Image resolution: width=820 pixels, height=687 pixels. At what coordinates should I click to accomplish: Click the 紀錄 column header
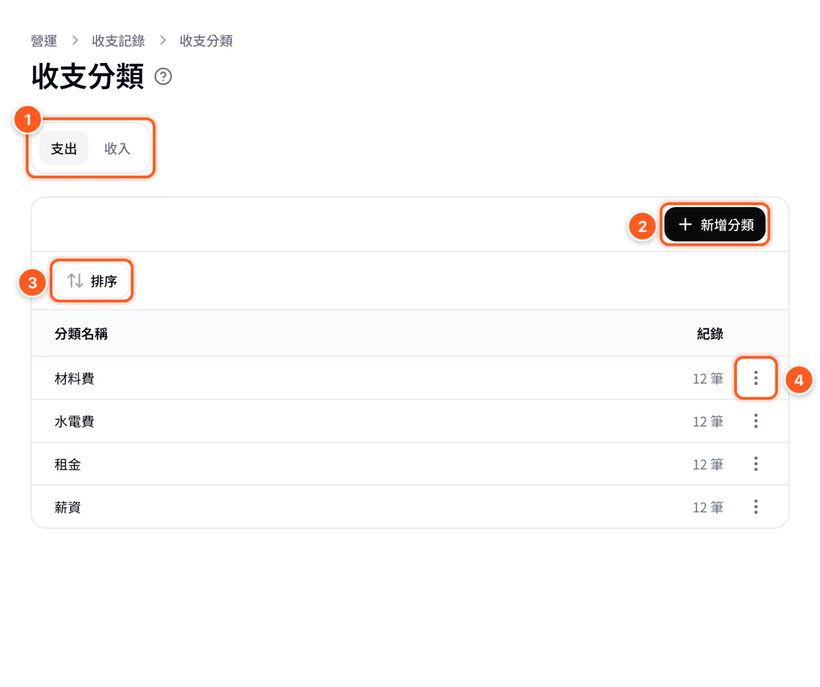(x=710, y=334)
